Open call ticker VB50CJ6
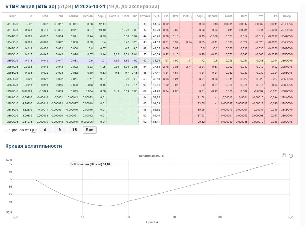Viewport: 305px width, 227px height. coord(12,54)
